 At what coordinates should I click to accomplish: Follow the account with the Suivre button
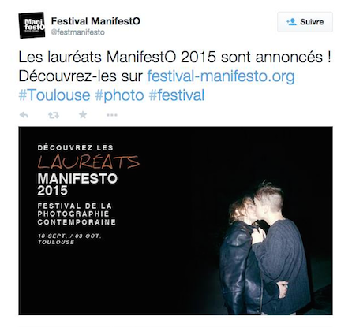point(305,22)
